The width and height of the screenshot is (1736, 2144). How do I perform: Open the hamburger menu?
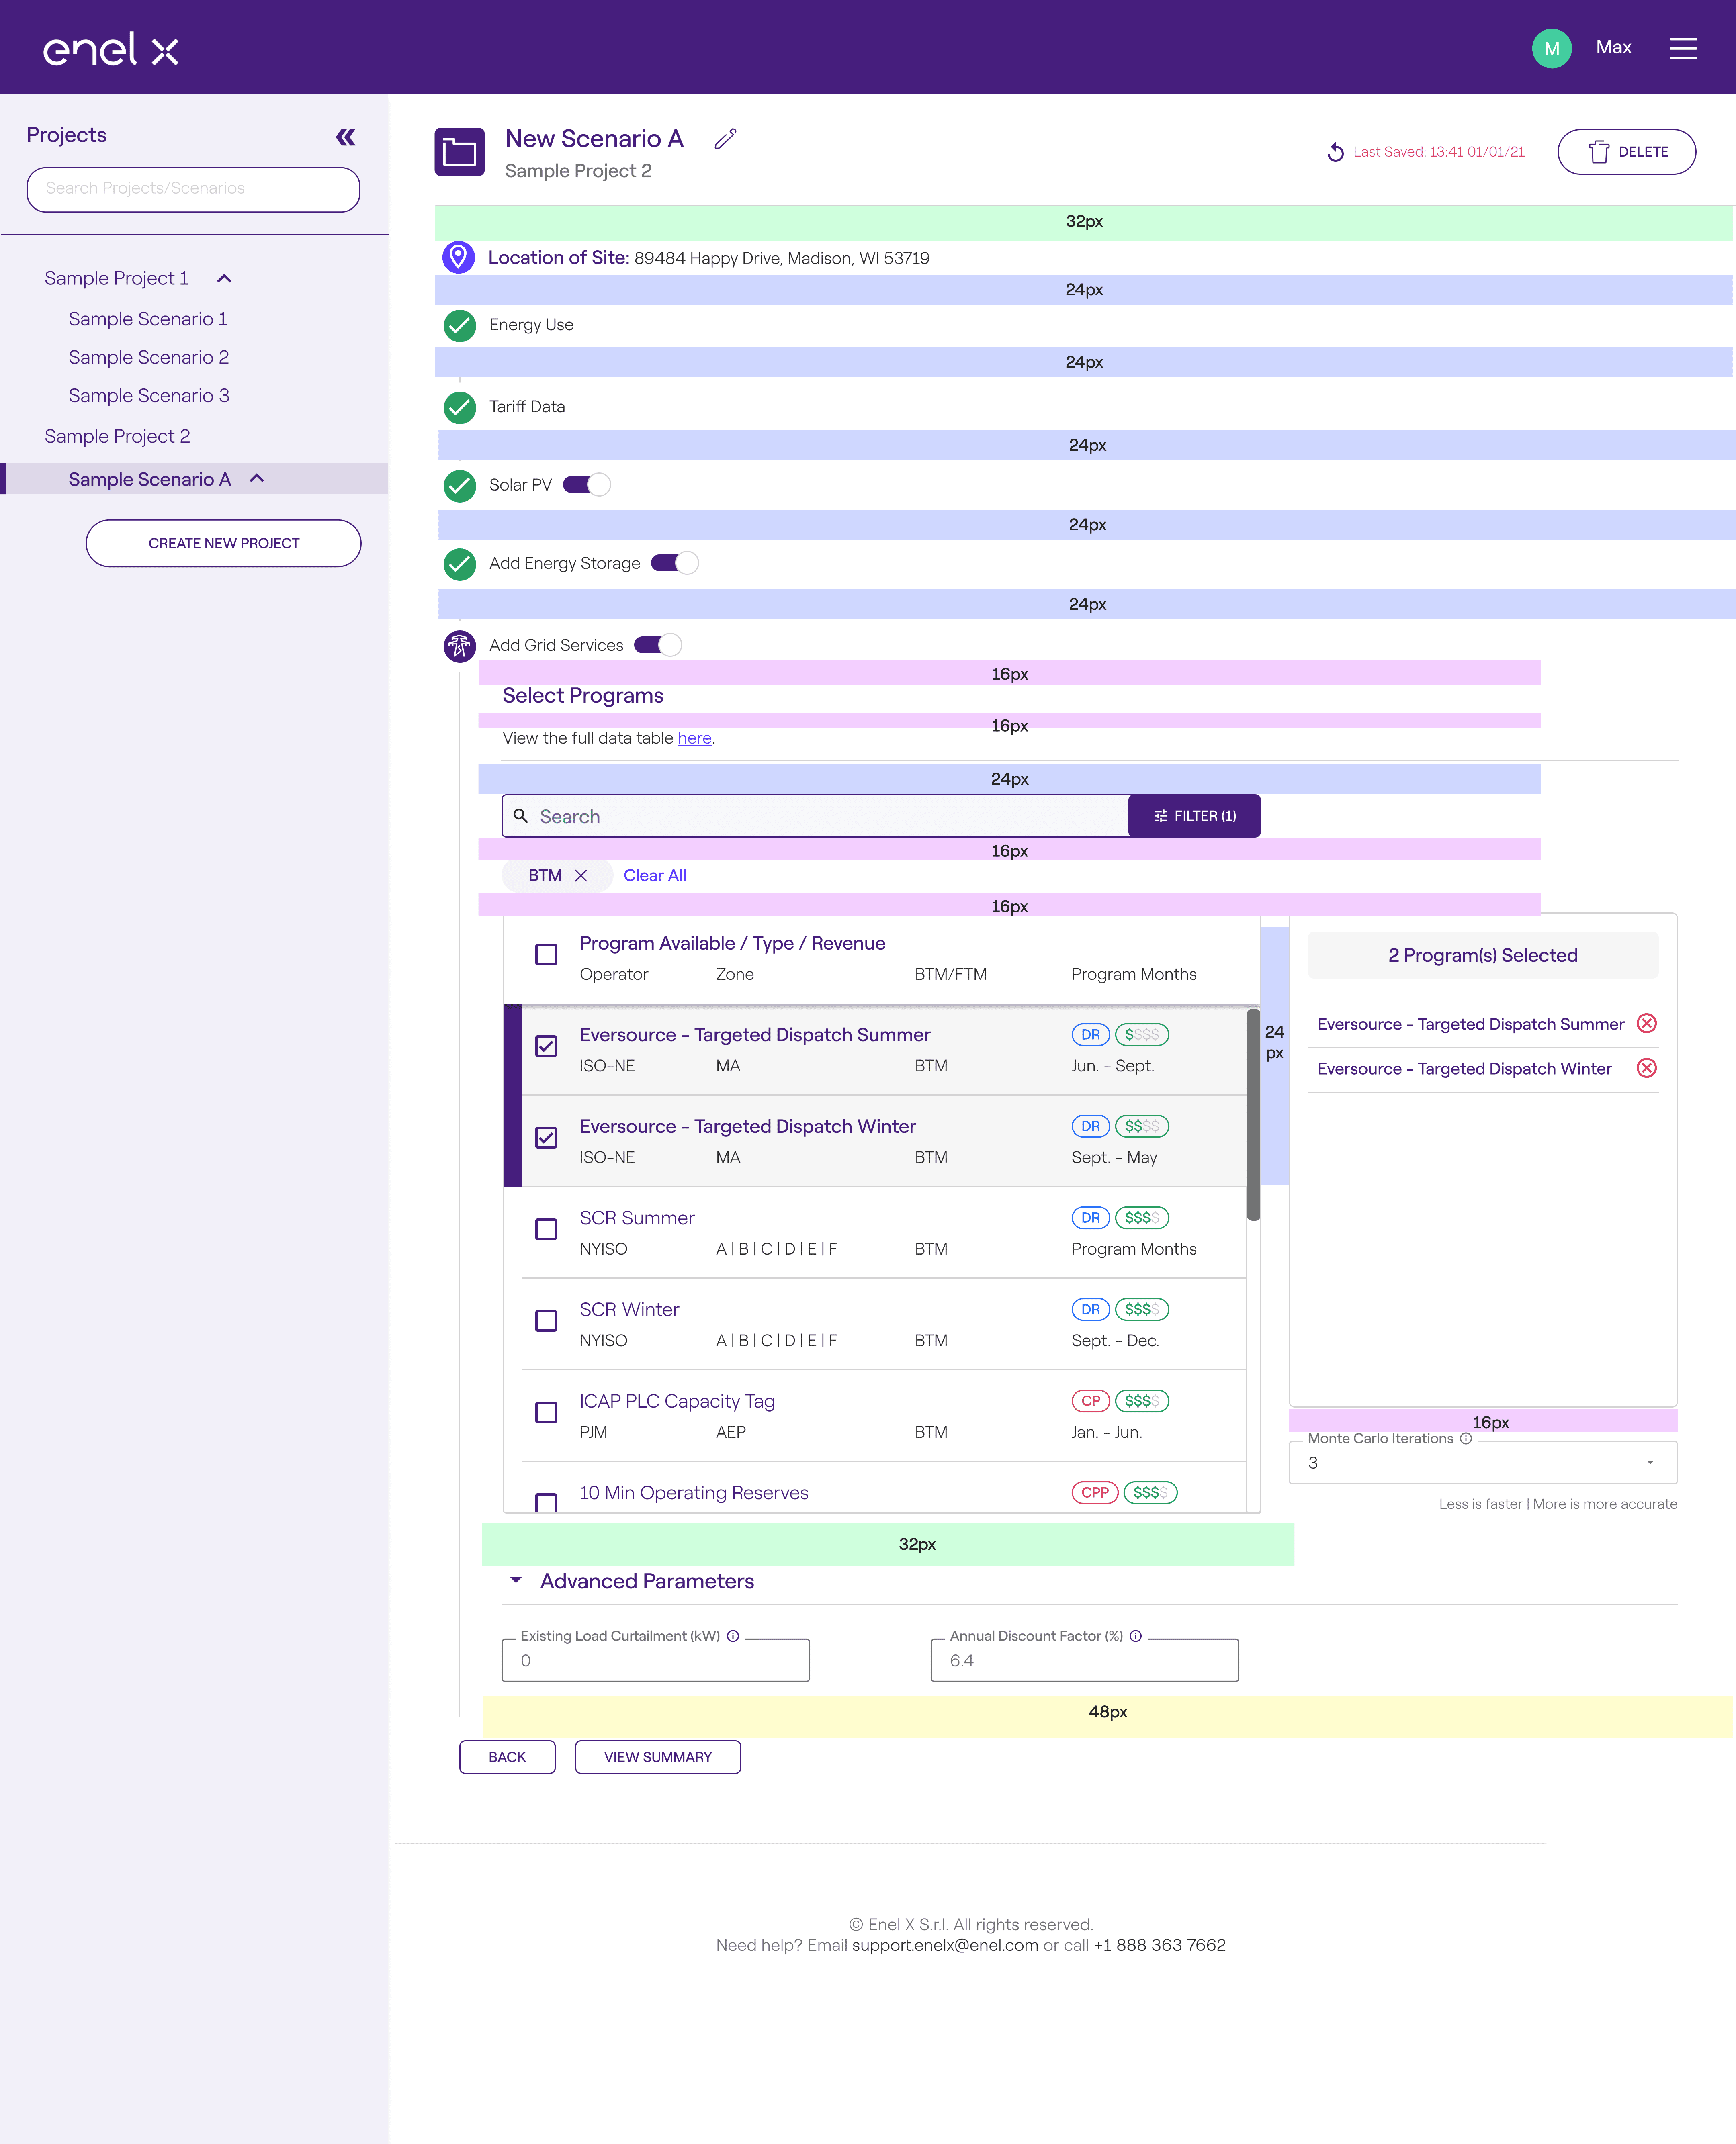click(x=1683, y=48)
